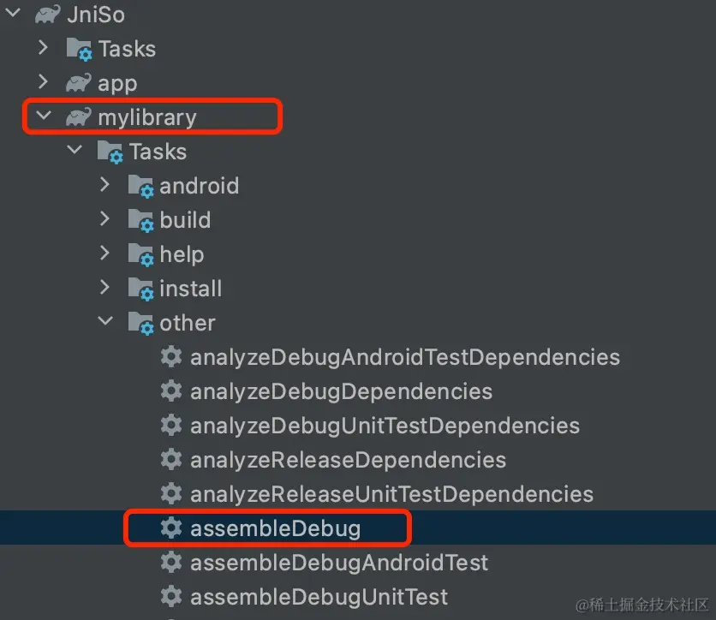Collapse the mylibrary module node
This screenshot has width=716, height=620.
click(x=44, y=116)
